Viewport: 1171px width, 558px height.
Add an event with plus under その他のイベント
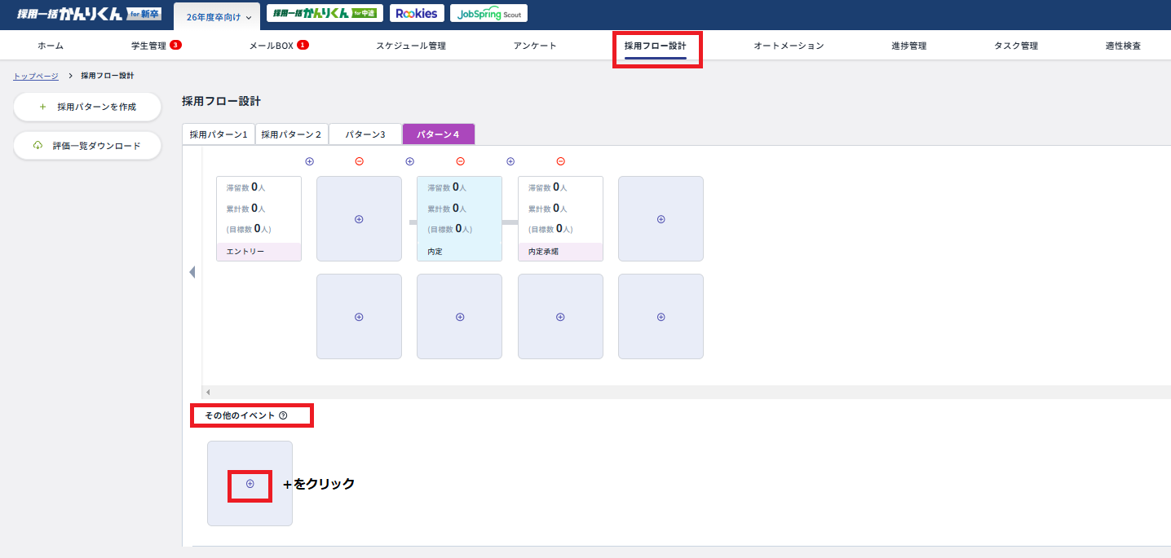250,484
